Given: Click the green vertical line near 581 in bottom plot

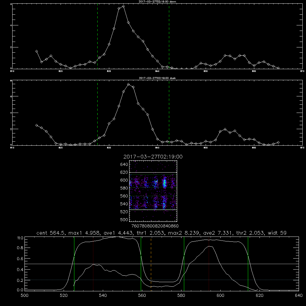Looking at the screenshot, I should 184,264.
